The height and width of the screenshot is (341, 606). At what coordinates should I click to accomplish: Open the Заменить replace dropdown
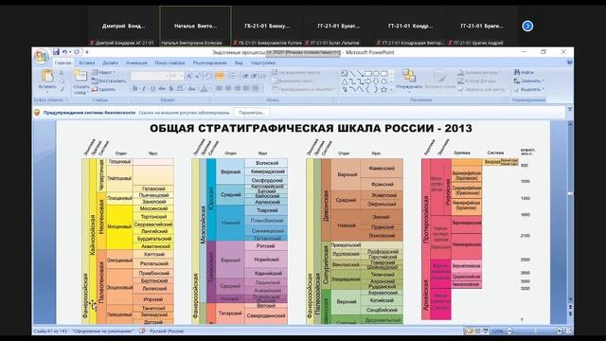(x=528, y=81)
